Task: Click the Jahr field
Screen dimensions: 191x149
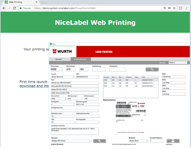Action: (63, 122)
